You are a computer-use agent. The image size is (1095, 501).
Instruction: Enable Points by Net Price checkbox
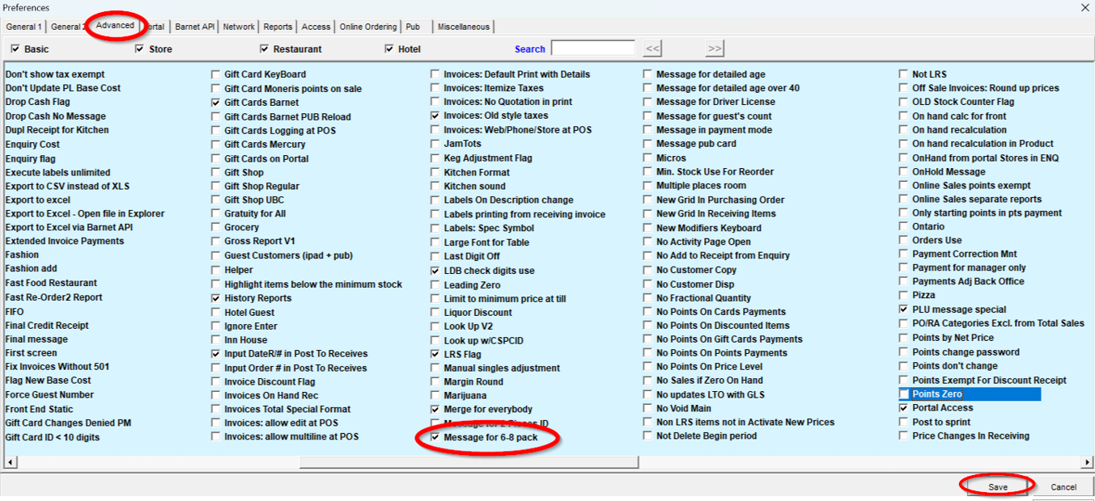pyautogui.click(x=904, y=338)
